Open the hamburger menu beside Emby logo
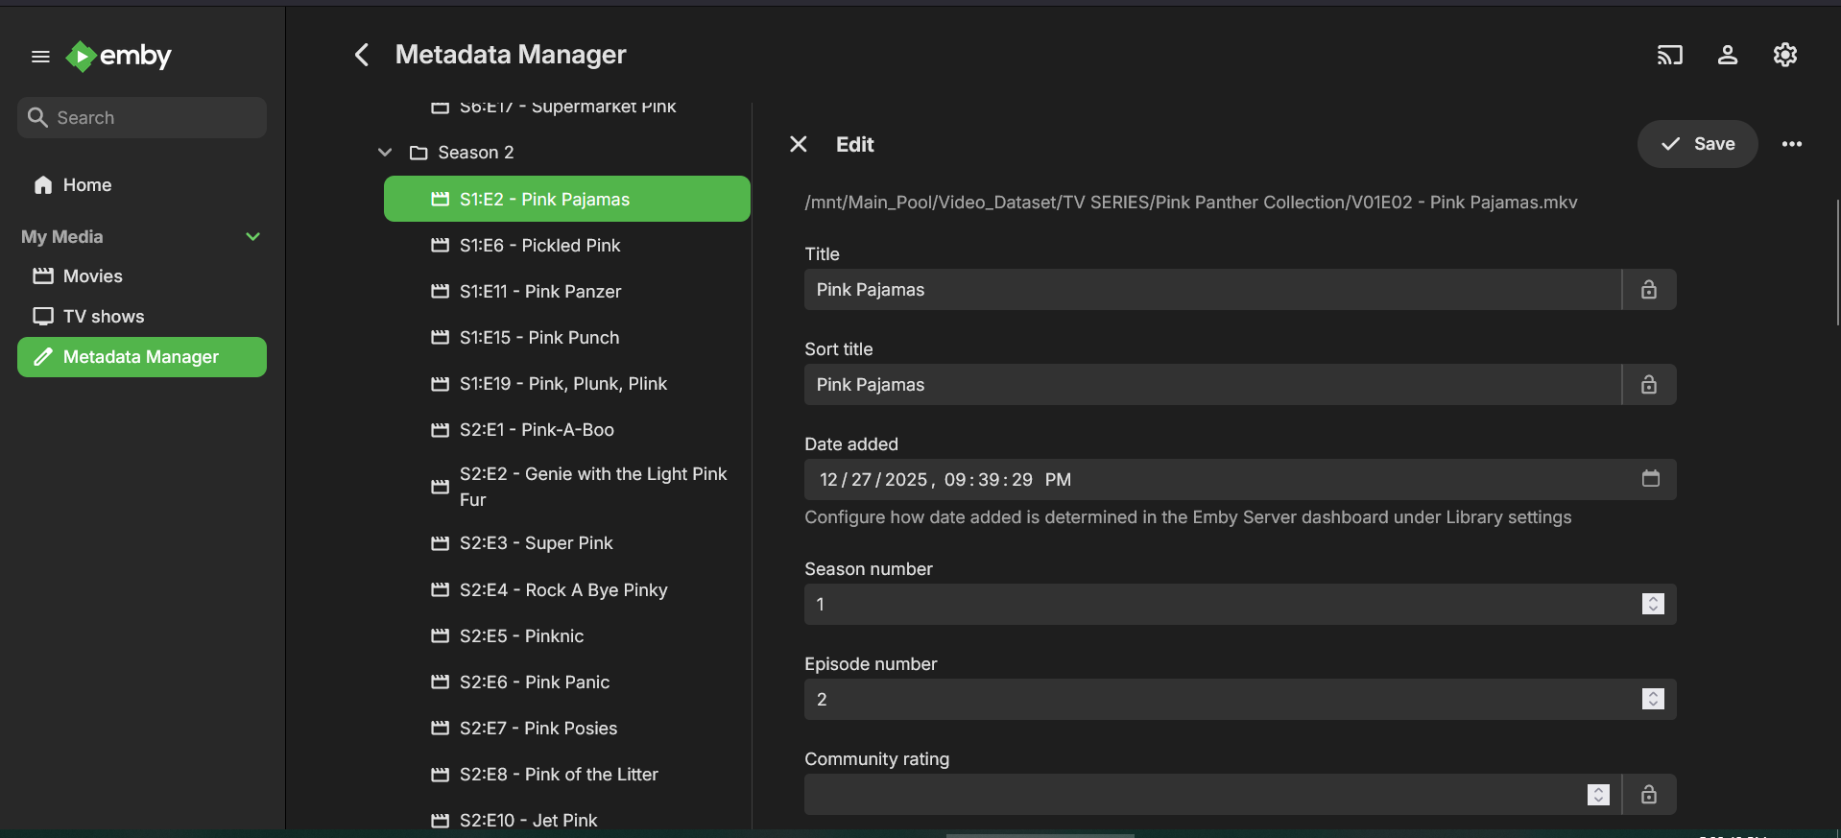Viewport: 1841px width, 838px height. coord(40,57)
